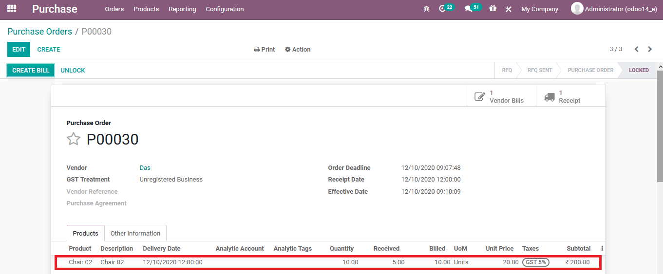Click the debug bug icon
The height and width of the screenshot is (274, 663).
(x=427, y=9)
